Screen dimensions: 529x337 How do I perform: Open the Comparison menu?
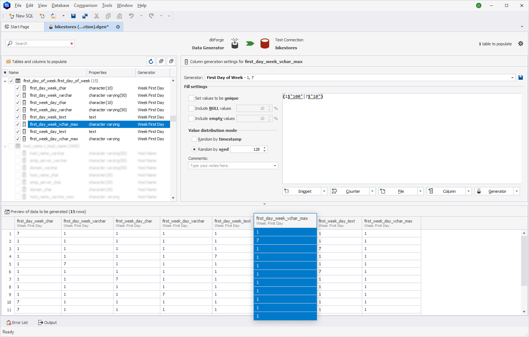coord(85,5)
